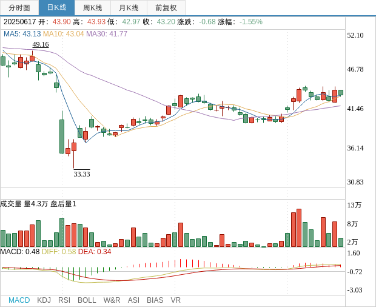Select the 日K线 tab
Screen dimensions: 376x307
coord(56,8)
